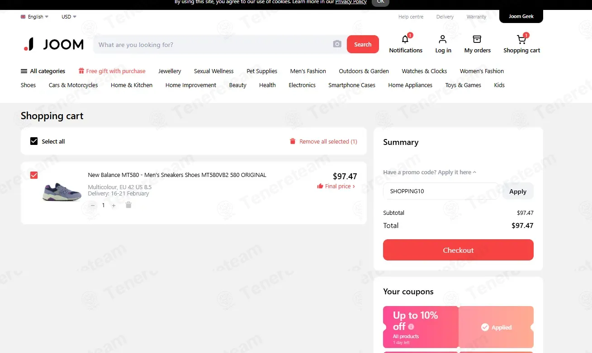Click the info icon on the 10% coupon

point(411,326)
